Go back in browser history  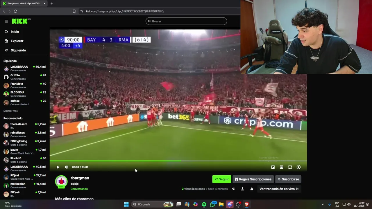point(4,11)
